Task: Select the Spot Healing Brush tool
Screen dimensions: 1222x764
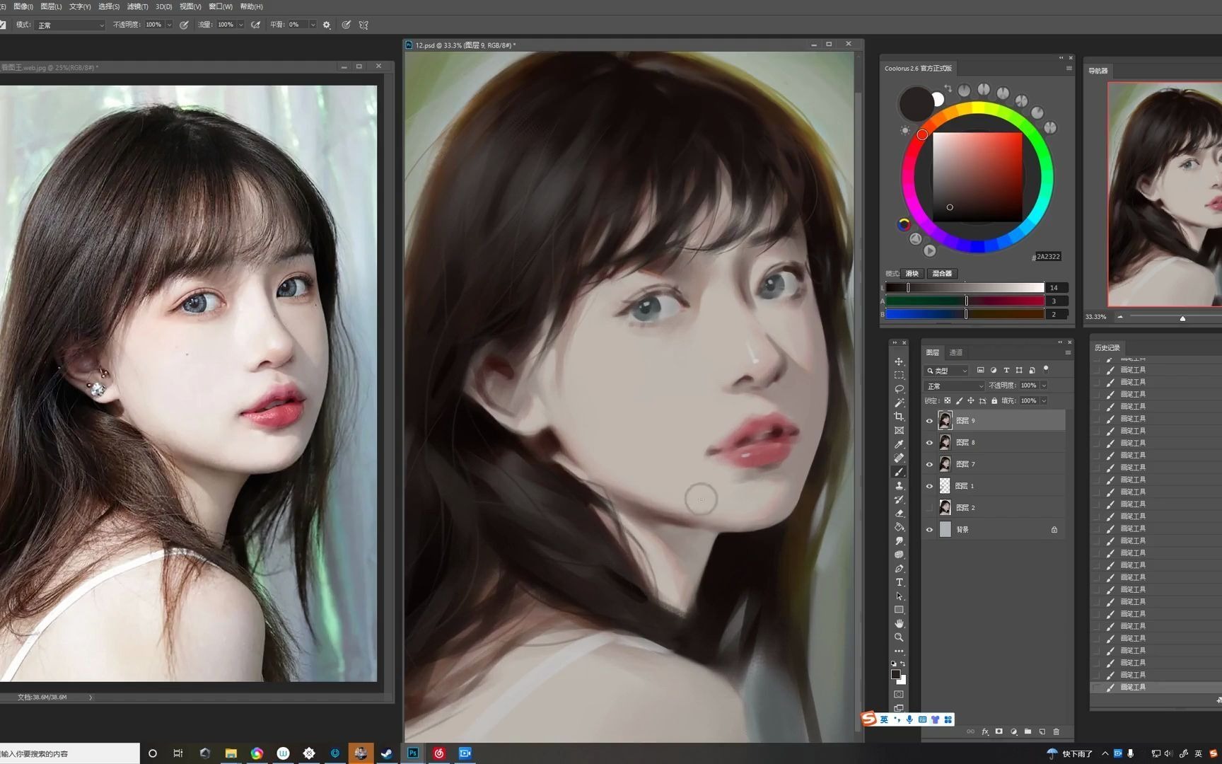Action: pyautogui.click(x=899, y=458)
